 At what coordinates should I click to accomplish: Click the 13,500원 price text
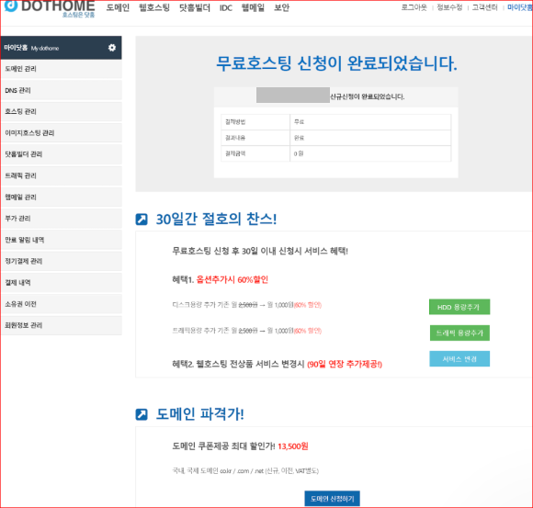tap(293, 446)
